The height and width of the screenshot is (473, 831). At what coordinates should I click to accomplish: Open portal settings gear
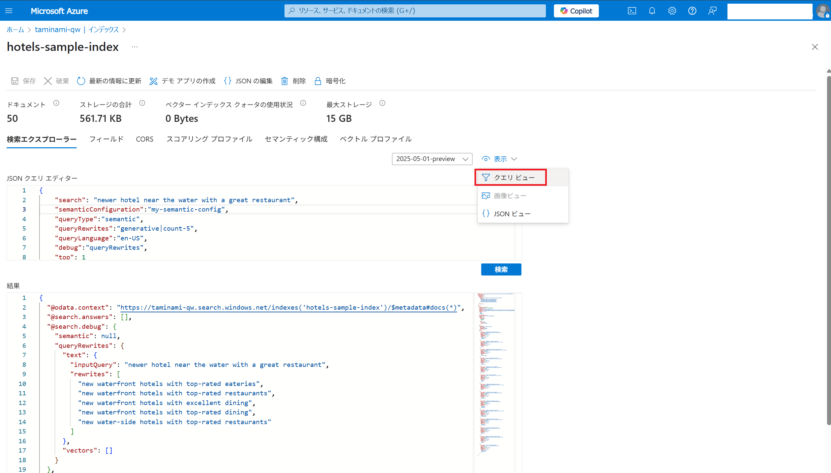pos(672,11)
